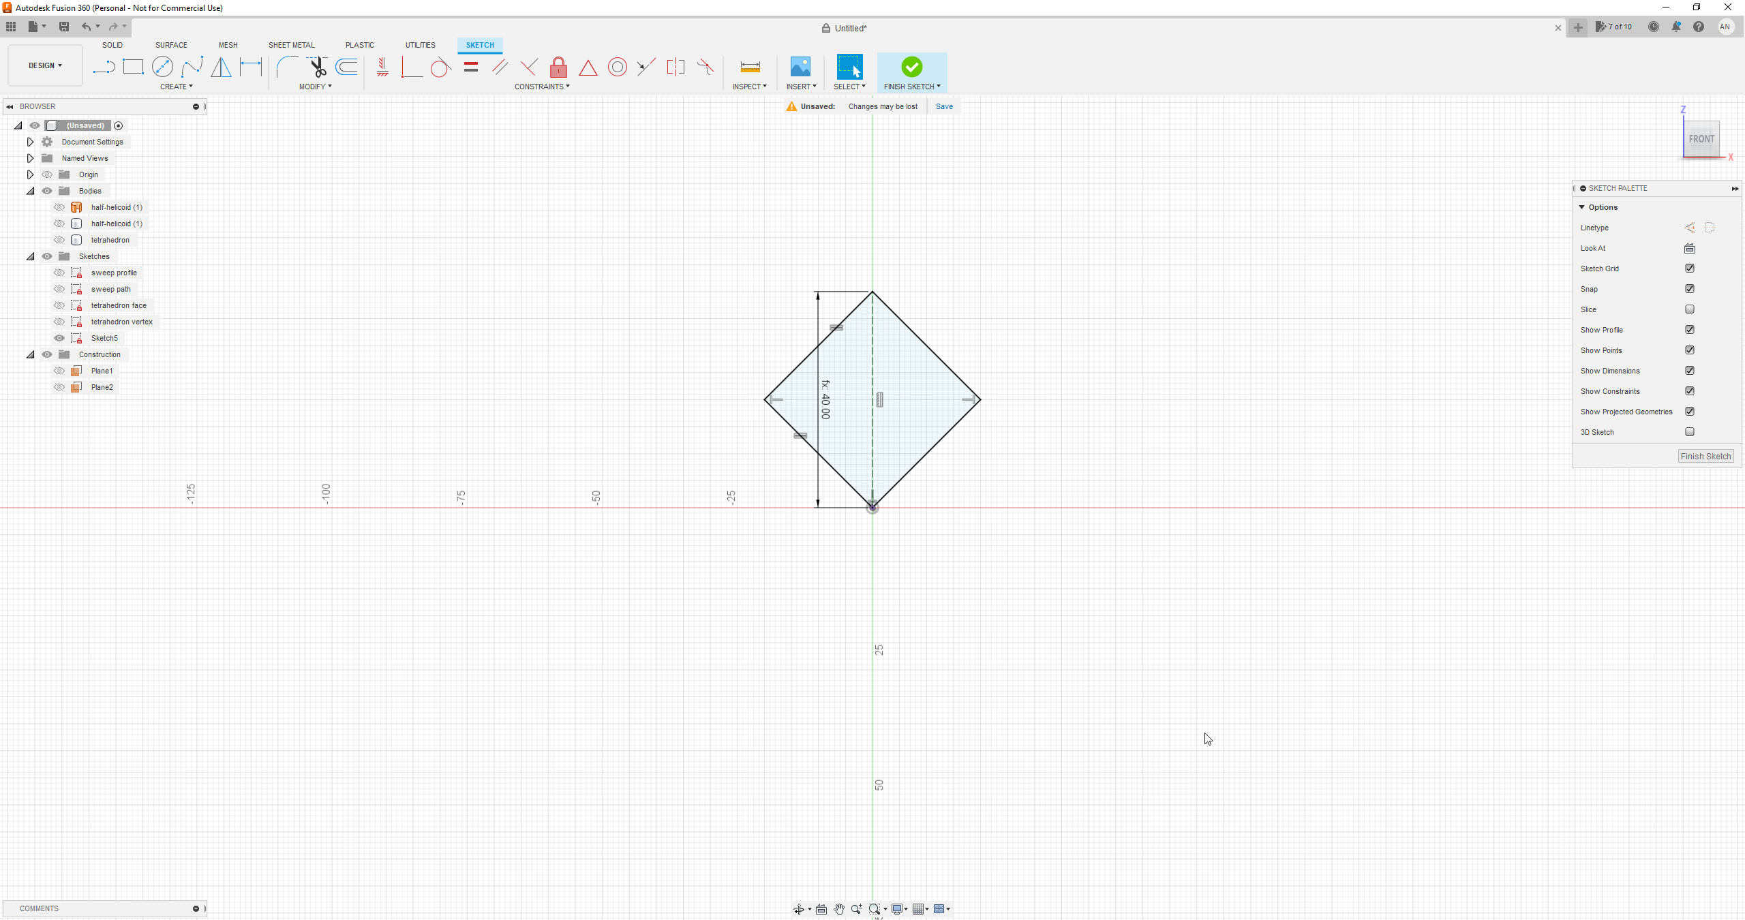This screenshot has width=1745, height=920.
Task: Switch to the SOLID tab
Action: (112, 45)
